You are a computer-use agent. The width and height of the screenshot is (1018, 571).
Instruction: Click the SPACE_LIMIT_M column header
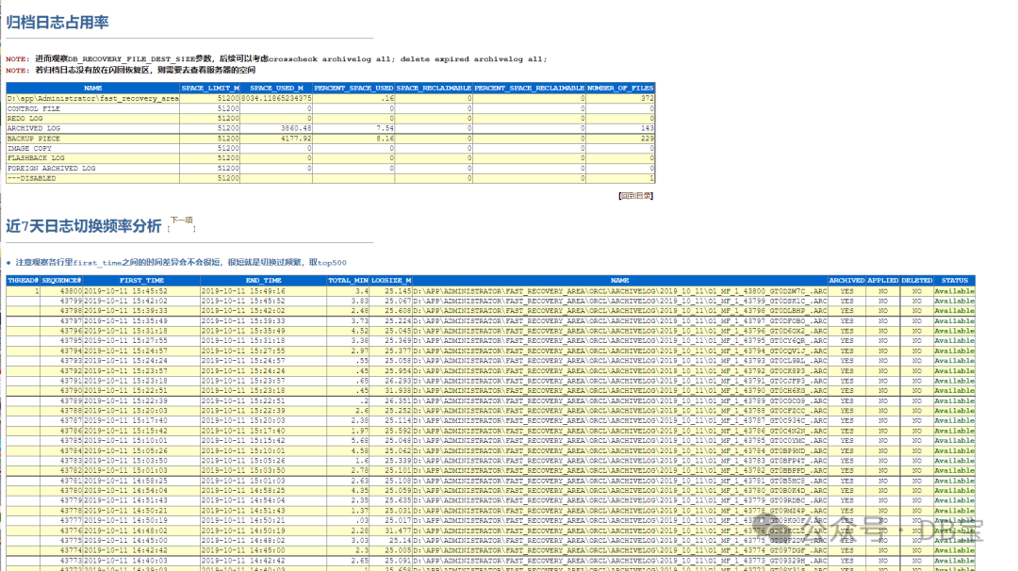(x=209, y=88)
